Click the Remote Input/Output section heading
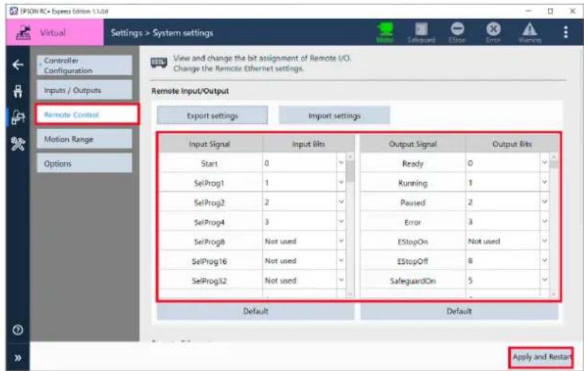 190,91
